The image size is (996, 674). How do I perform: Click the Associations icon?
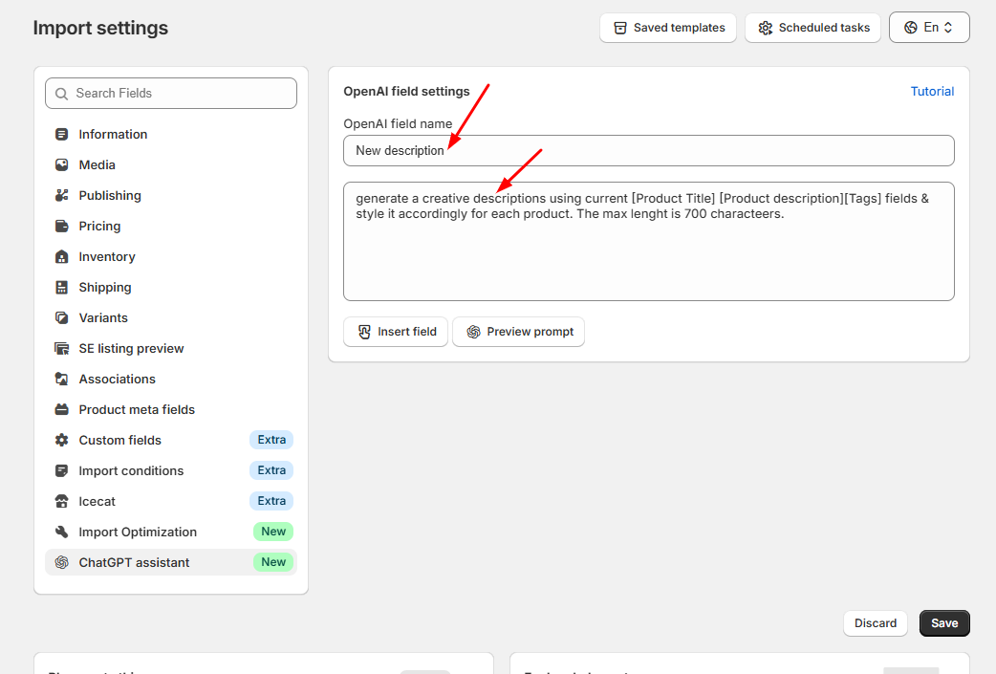click(x=61, y=379)
